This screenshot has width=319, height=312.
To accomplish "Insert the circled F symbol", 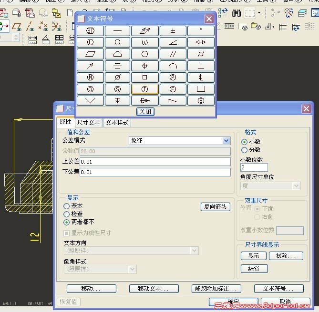I will 173,89.
